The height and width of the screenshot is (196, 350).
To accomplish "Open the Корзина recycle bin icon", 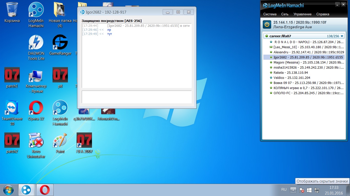I will coord(12,12).
